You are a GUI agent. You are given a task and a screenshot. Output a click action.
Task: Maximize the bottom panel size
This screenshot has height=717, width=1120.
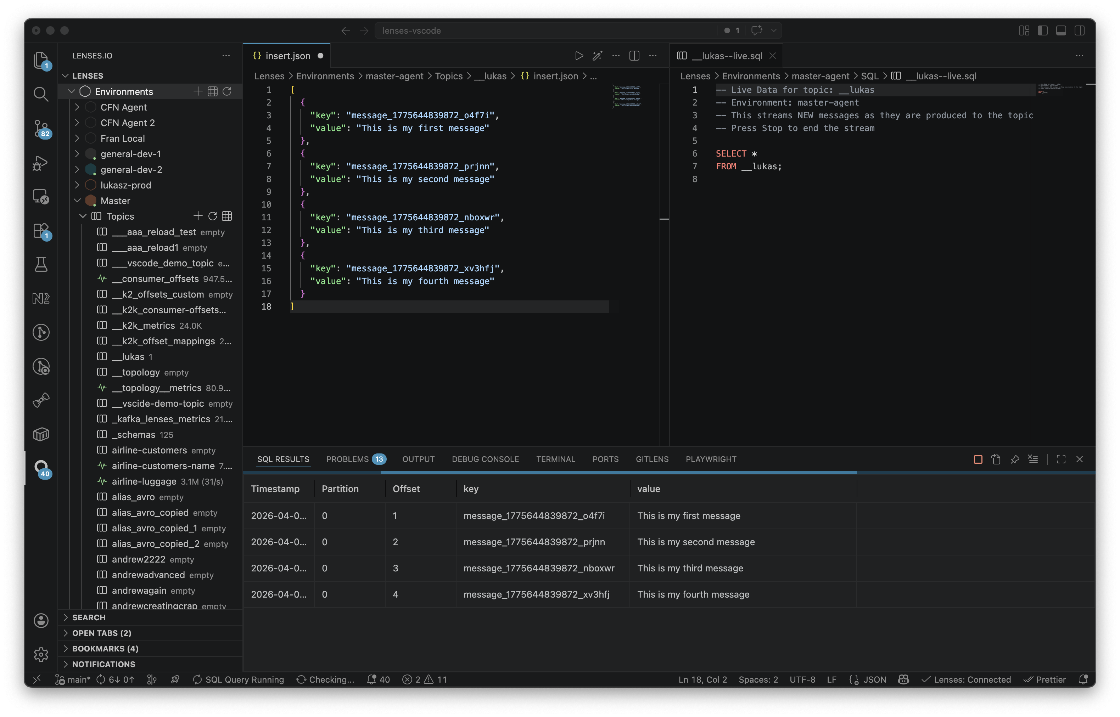(x=1061, y=459)
